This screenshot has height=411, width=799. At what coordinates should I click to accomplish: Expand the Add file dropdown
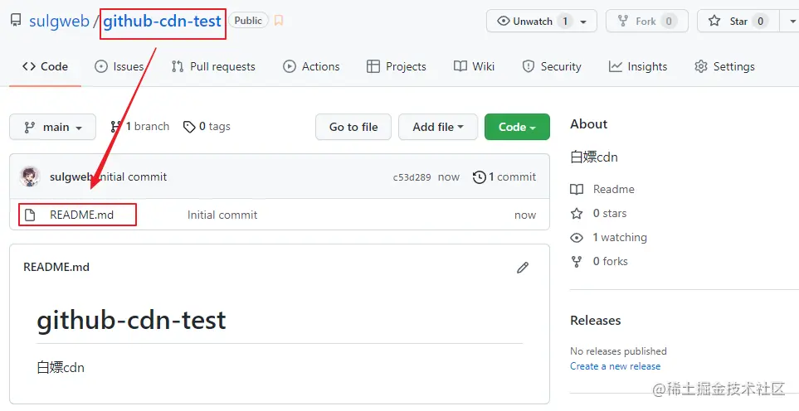(x=438, y=127)
